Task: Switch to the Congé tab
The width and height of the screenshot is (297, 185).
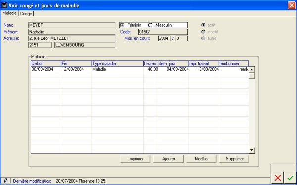Action: pyautogui.click(x=26, y=14)
